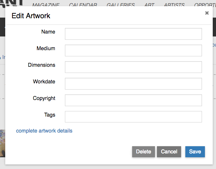Open the complete artwork details link
The height and width of the screenshot is (169, 216).
44,131
